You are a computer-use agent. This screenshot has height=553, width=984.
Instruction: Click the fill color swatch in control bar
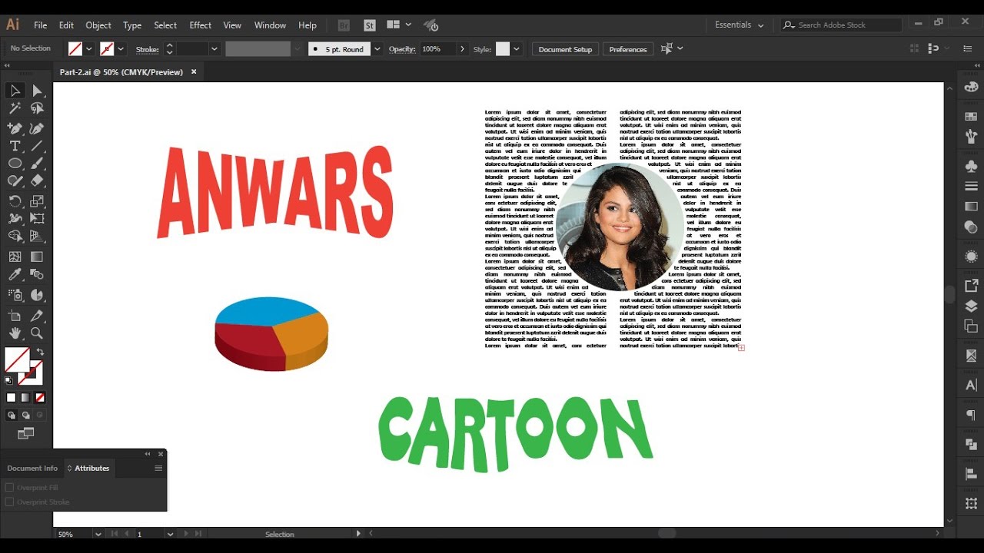click(x=75, y=49)
